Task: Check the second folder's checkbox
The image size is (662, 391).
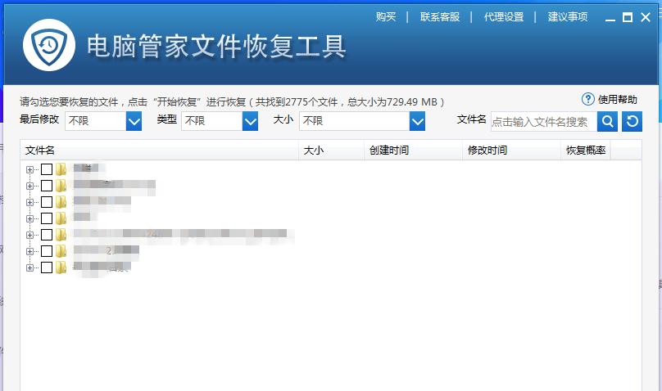Action: (x=47, y=186)
